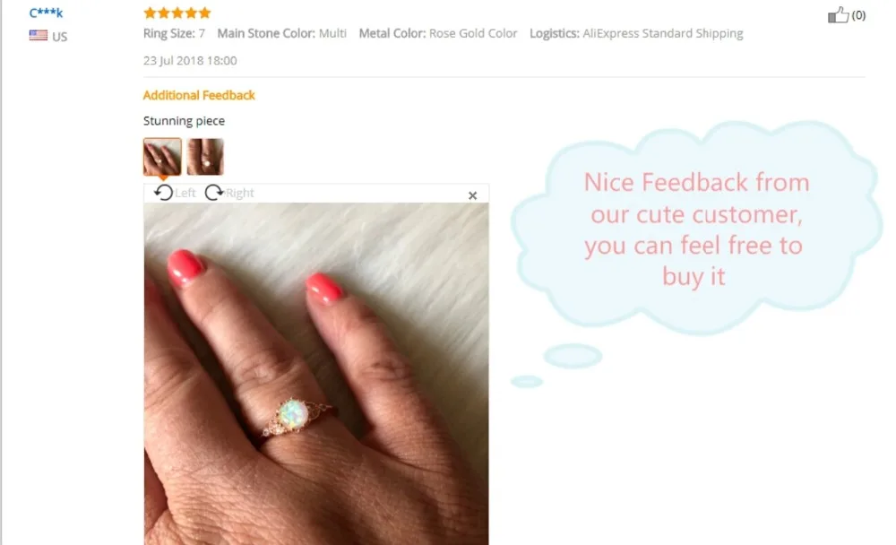Click the US flag icon
The width and height of the screenshot is (896, 545).
[x=39, y=36]
